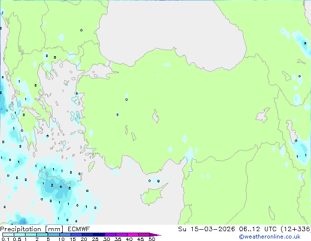Screen dimensions: 311x241
Task: Click the 15 to 20 mm legend color box
Action: (76, 235)
